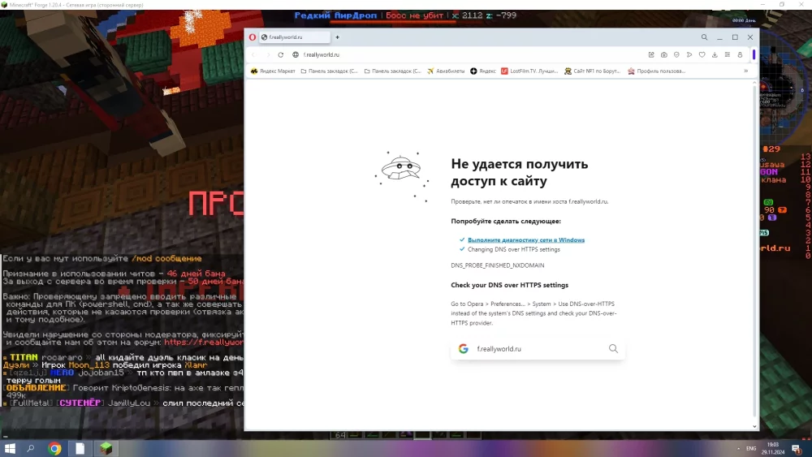812x457 pixels.
Task: Open Google Chrome from the taskbar
Action: (54, 448)
